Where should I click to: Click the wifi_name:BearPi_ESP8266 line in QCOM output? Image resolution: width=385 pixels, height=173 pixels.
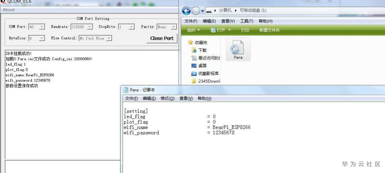click(x=30, y=75)
